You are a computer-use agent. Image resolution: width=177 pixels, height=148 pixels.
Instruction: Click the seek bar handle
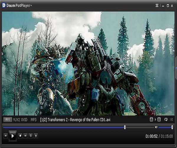tap(125, 127)
